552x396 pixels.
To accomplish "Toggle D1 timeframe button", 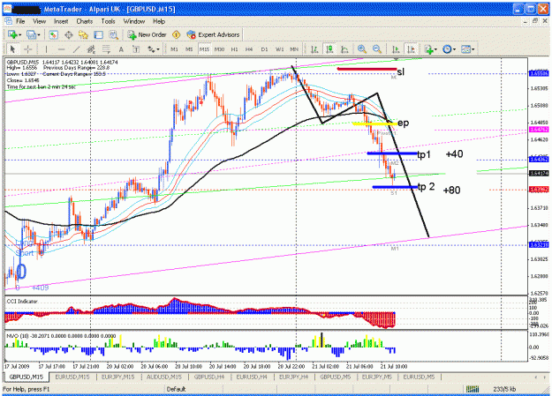I will coord(264,49).
